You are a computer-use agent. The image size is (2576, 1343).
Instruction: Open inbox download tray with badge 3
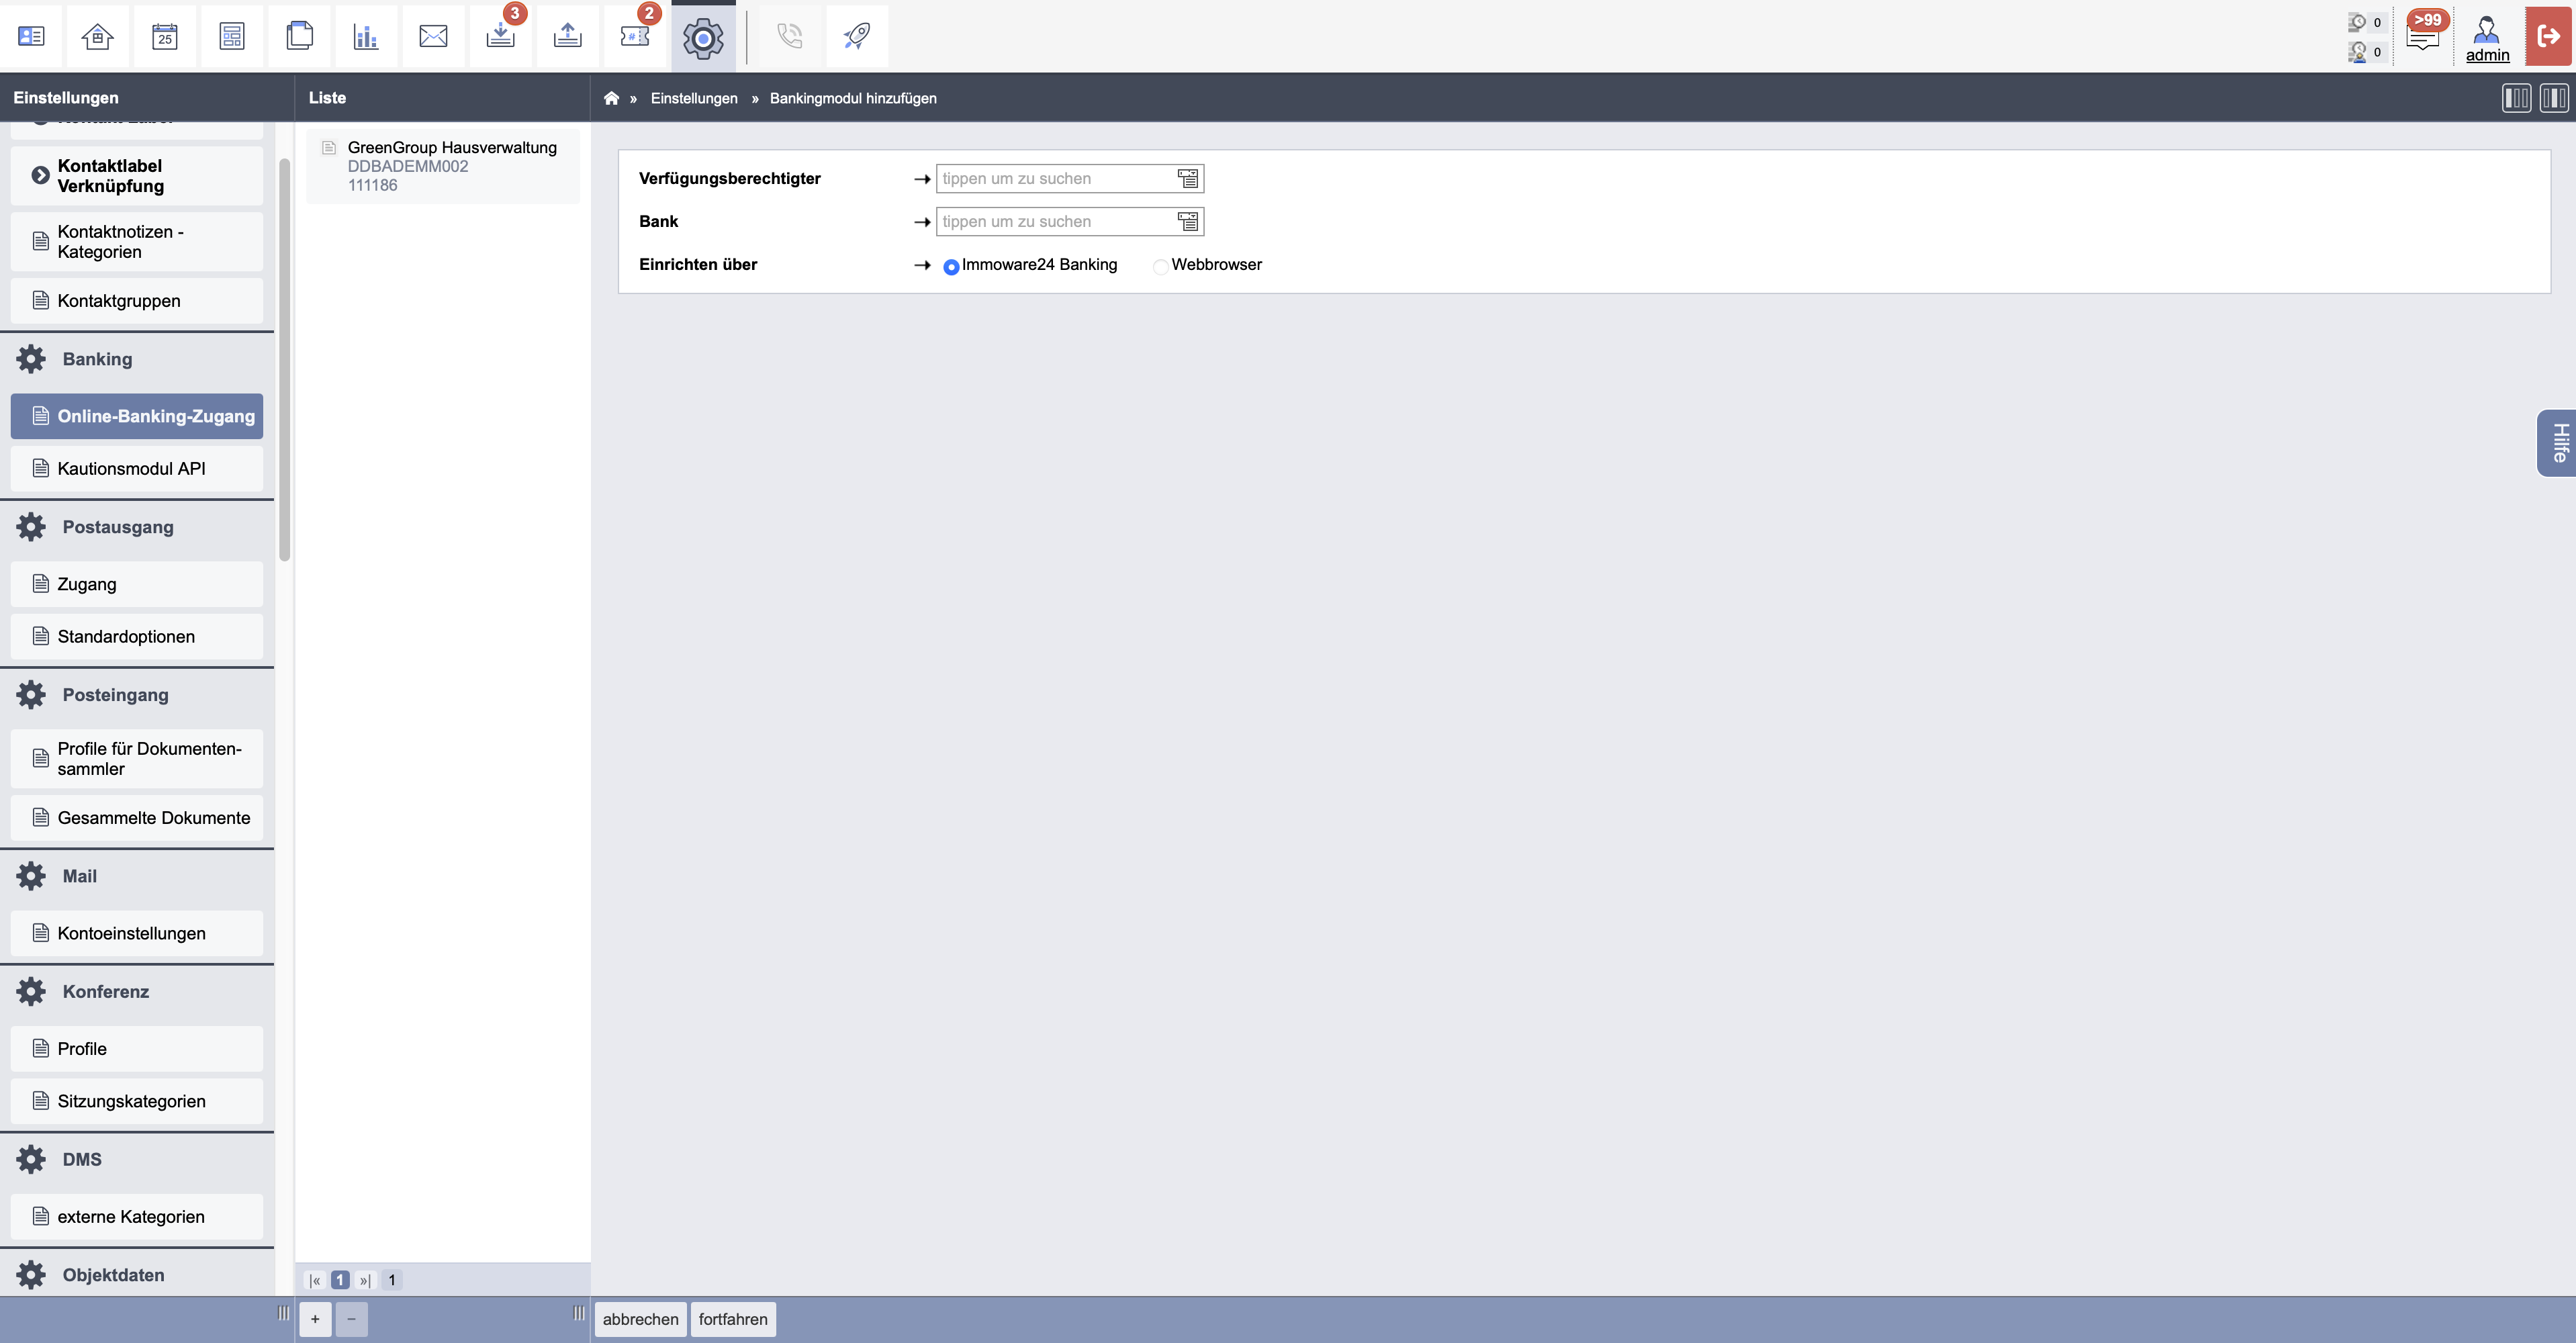coord(500,36)
